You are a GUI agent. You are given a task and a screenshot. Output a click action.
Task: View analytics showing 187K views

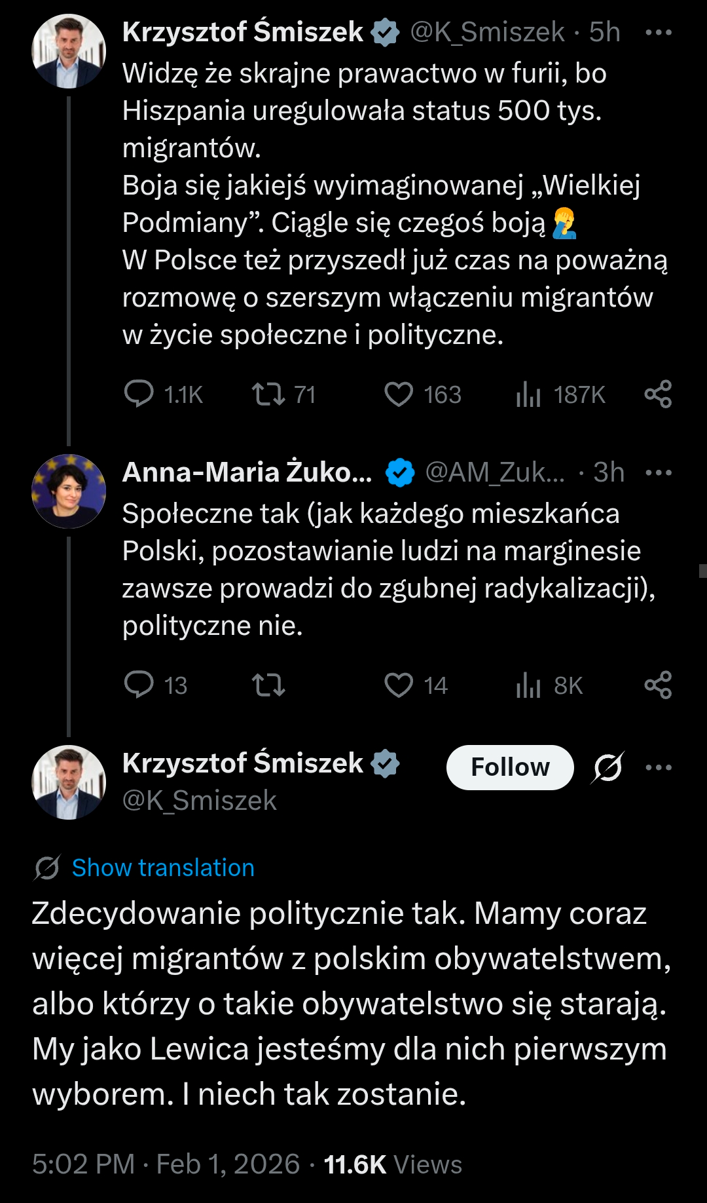pos(528,394)
